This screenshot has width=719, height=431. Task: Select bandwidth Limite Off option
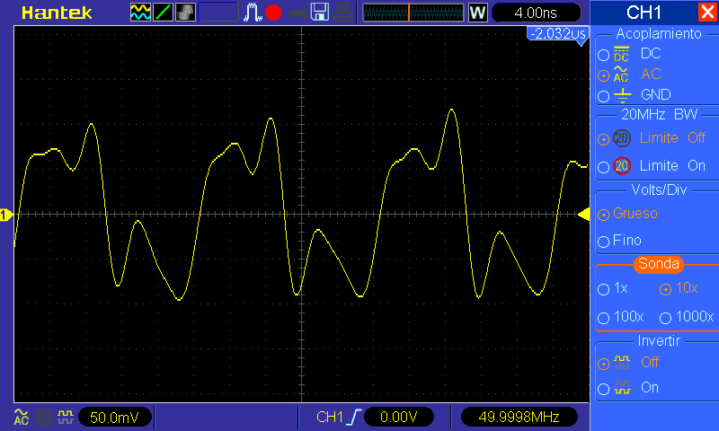[603, 139]
